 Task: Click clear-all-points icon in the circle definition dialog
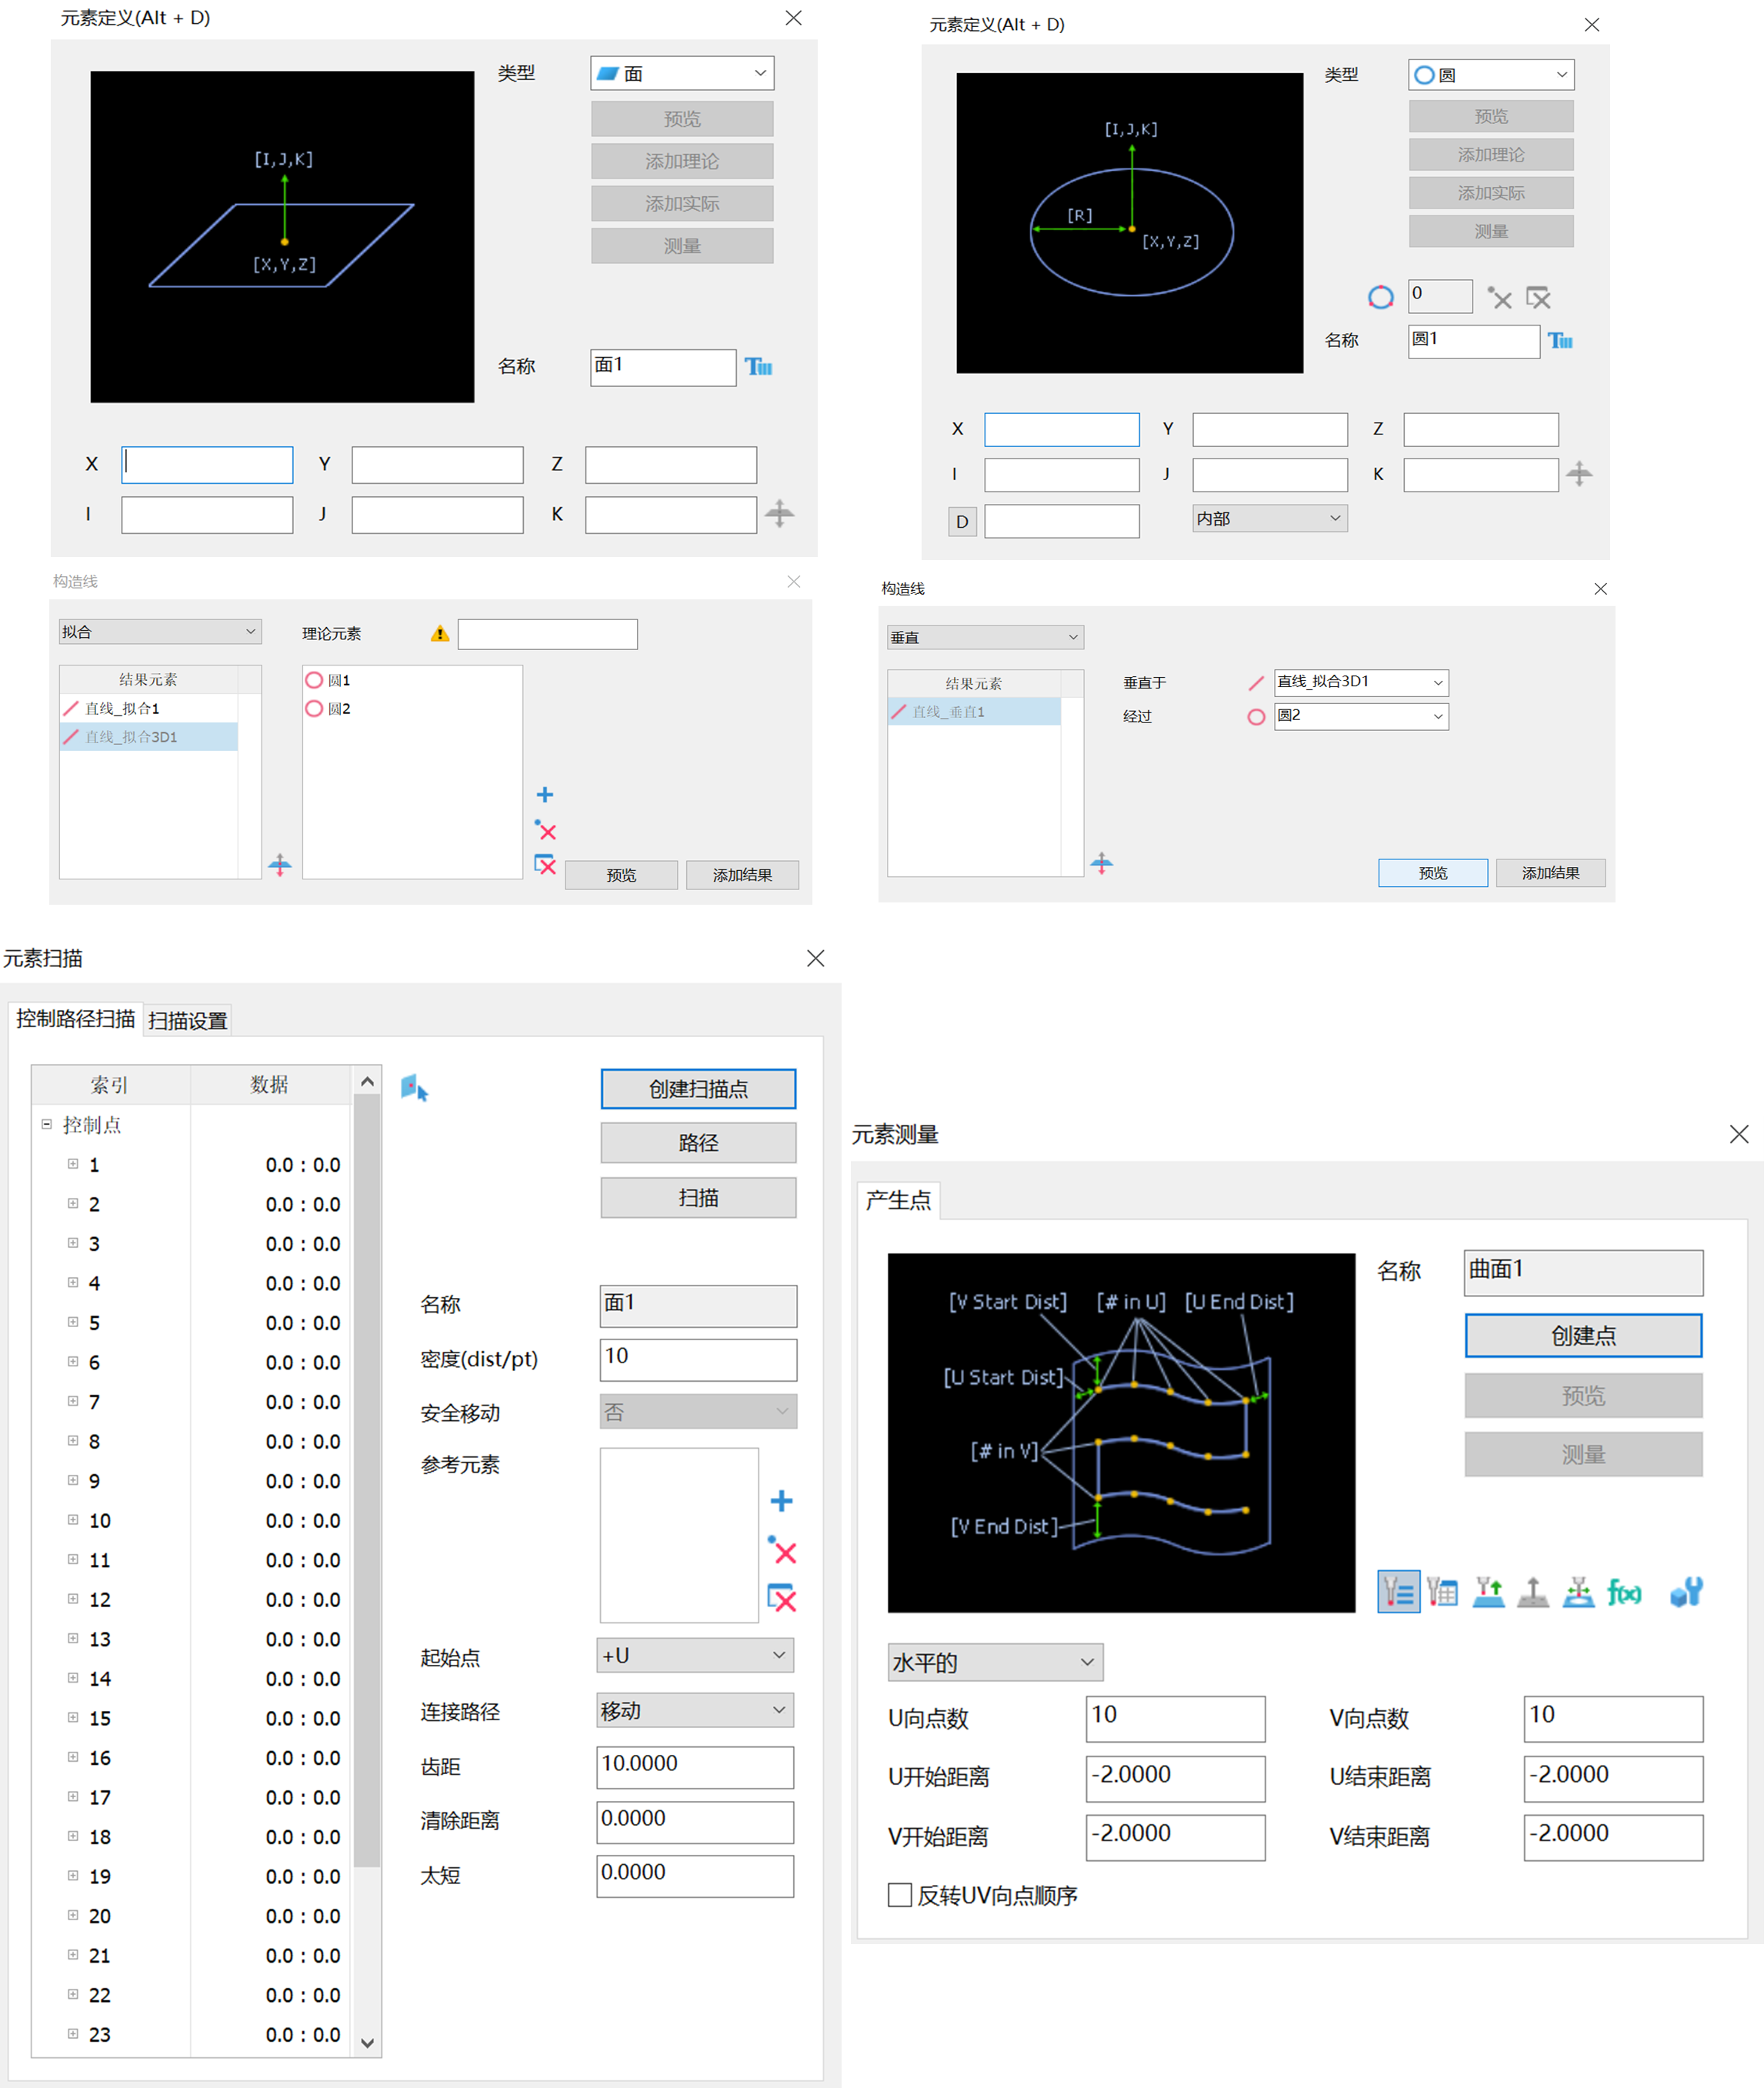point(1539,298)
